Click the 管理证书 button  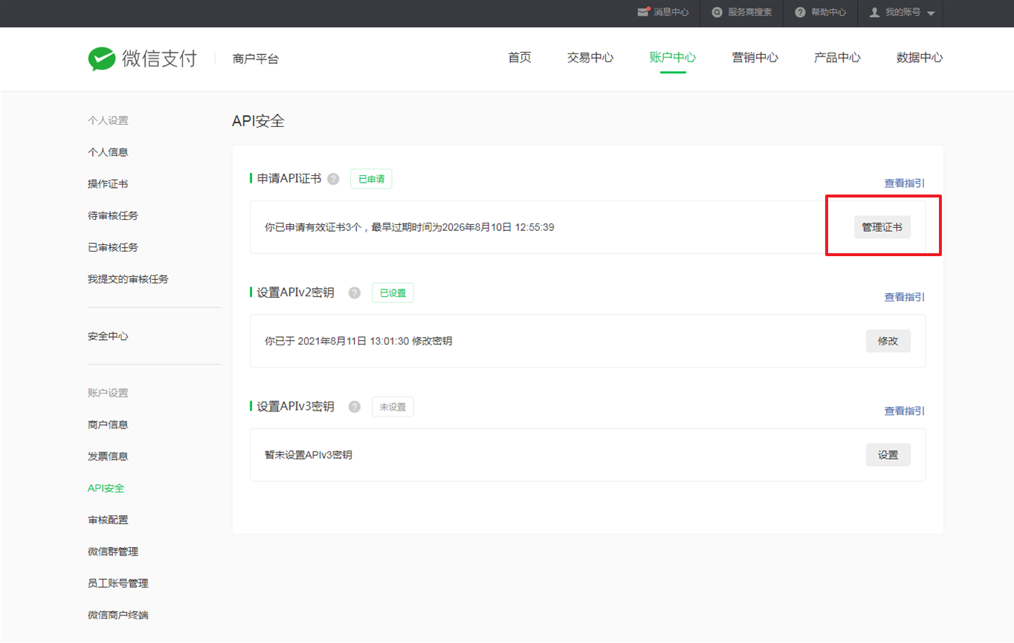pos(882,227)
